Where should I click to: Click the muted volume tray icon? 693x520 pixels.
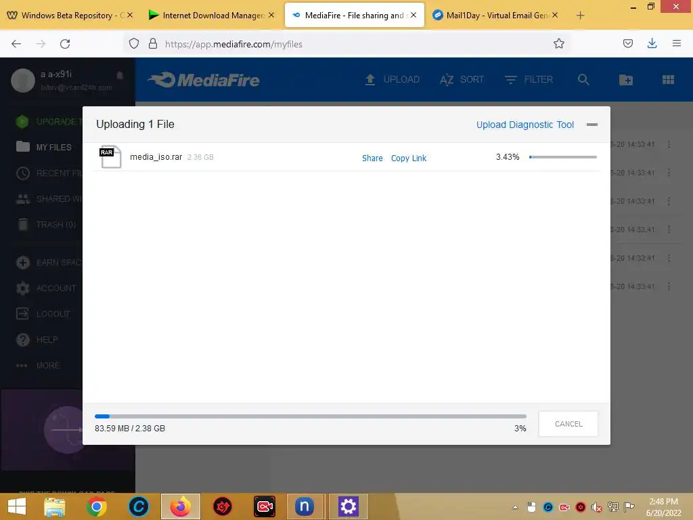[597, 508]
